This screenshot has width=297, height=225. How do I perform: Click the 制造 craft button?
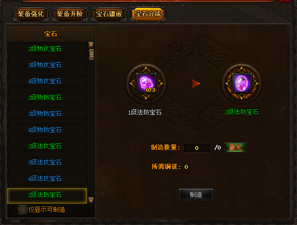coord(196,194)
